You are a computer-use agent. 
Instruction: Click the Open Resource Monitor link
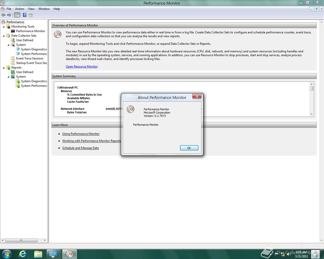tap(82, 67)
